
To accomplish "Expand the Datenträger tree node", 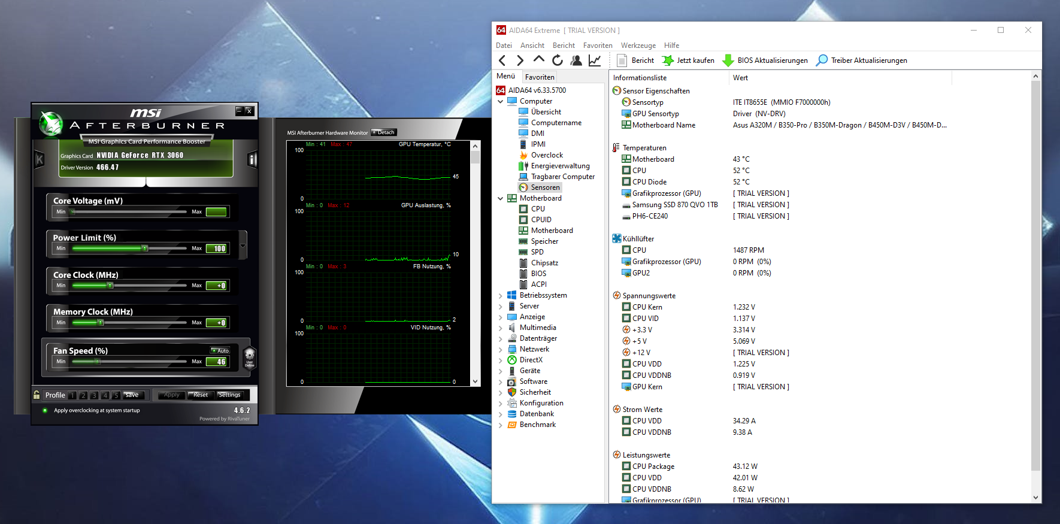I will click(x=501, y=338).
